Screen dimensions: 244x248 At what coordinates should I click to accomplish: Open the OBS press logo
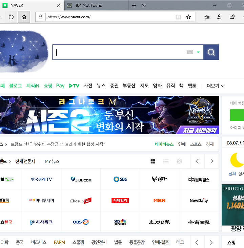point(81,222)
